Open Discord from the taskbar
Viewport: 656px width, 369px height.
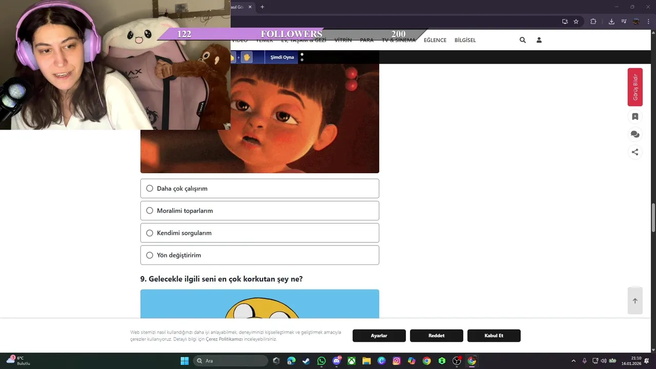(x=337, y=361)
